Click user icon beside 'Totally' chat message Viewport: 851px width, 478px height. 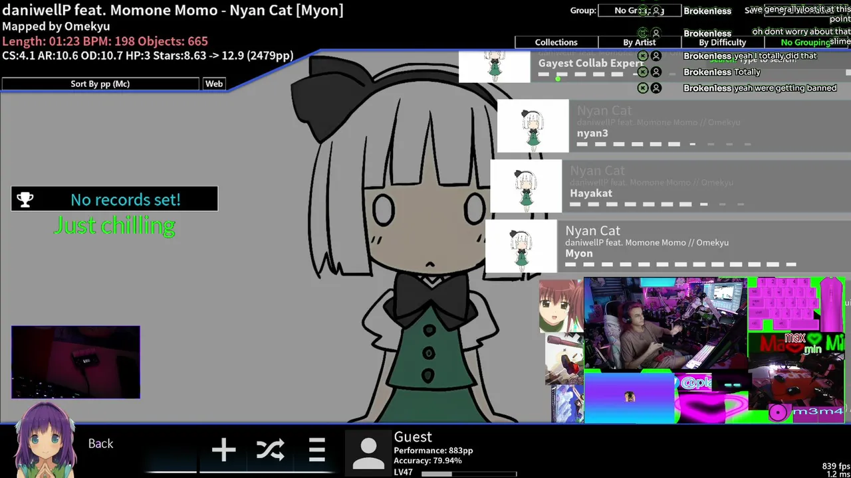(656, 72)
